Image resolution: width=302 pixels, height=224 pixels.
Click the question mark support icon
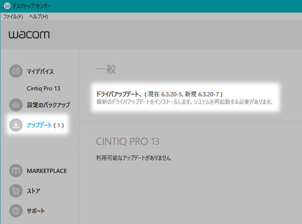pos(16,211)
